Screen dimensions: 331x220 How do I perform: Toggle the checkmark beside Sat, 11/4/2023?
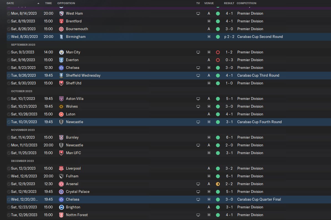click(9, 137)
